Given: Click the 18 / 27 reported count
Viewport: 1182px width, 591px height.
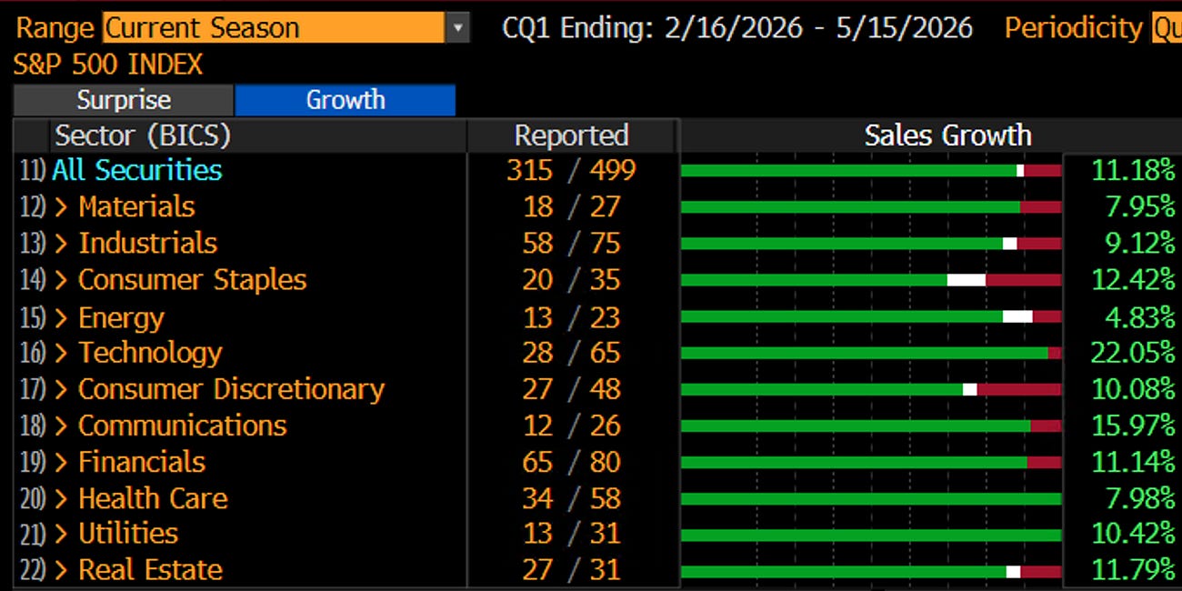Looking at the screenshot, I should click(x=572, y=206).
